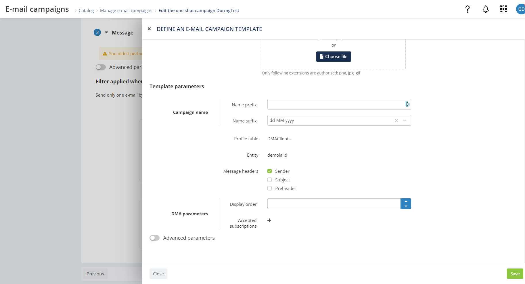Go to Catalog breadcrumb
Image resolution: width=525 pixels, height=284 pixels.
86,11
